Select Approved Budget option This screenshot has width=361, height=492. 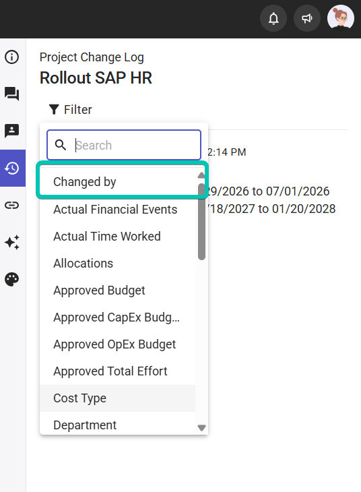(118, 290)
